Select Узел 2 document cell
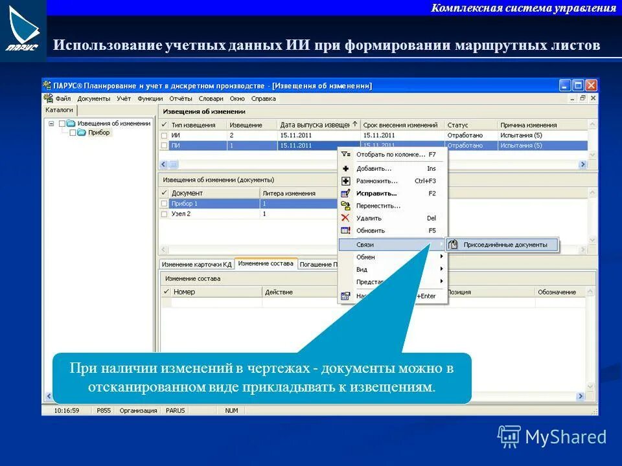 coord(214,214)
